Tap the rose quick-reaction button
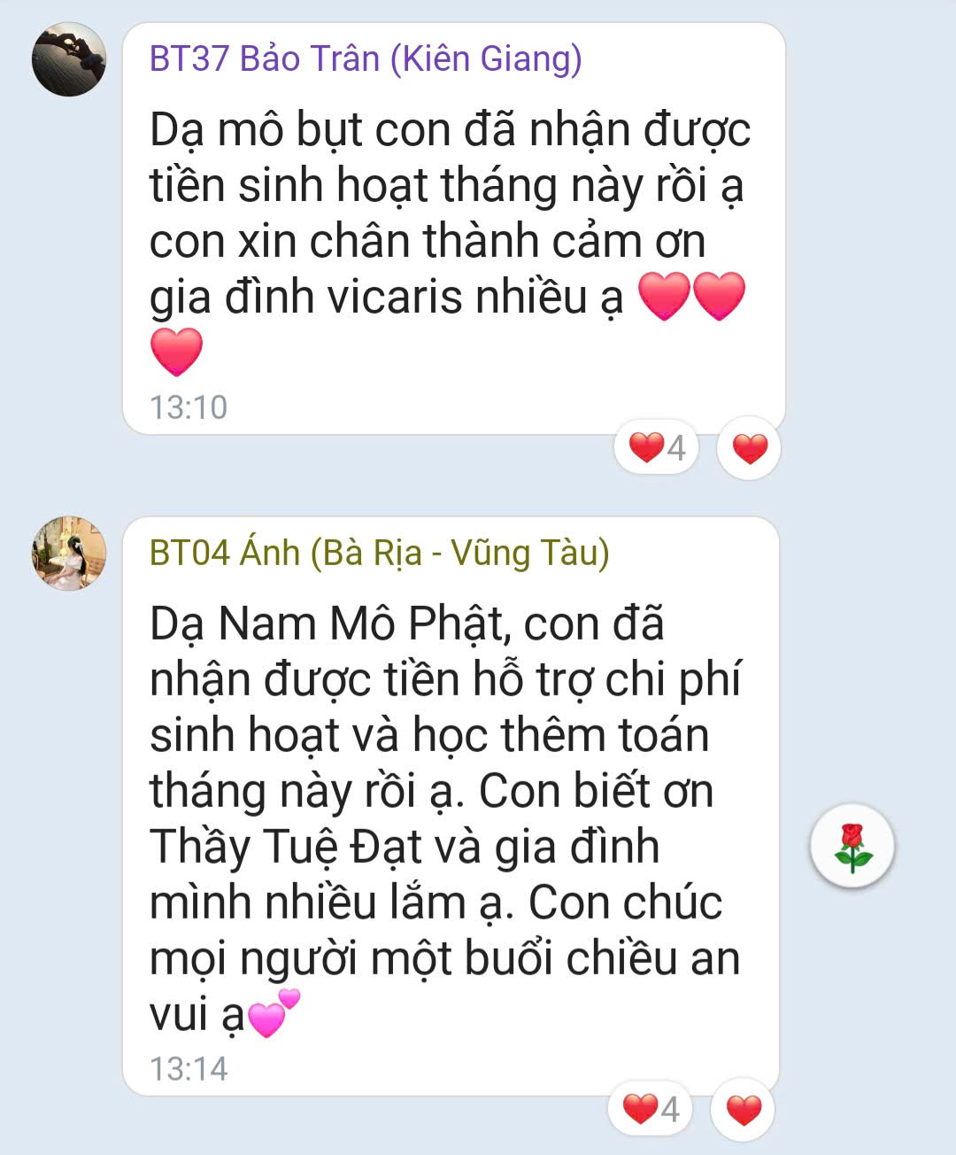 (852, 846)
